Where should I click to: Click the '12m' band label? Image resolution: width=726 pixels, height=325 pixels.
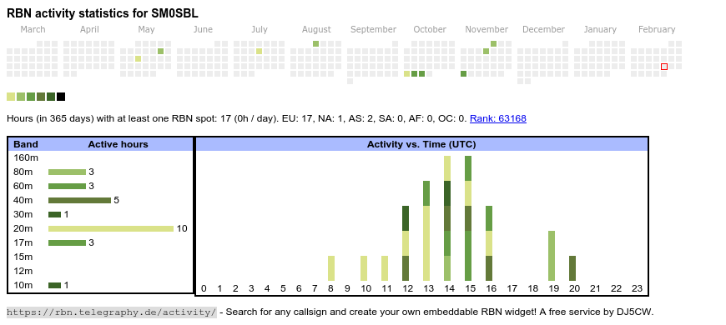23,271
